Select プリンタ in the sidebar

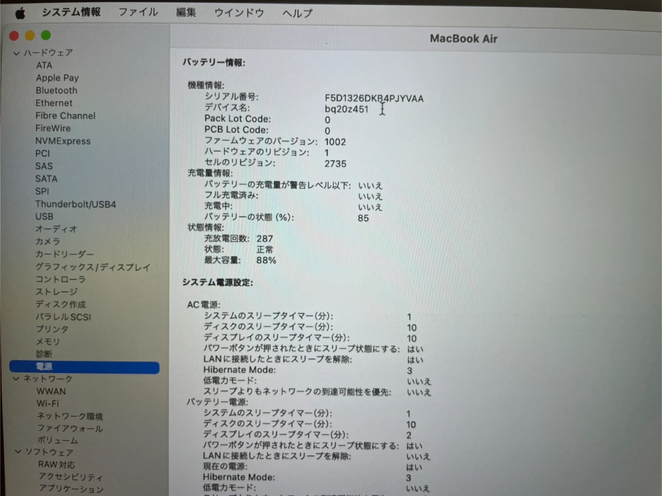coord(52,329)
